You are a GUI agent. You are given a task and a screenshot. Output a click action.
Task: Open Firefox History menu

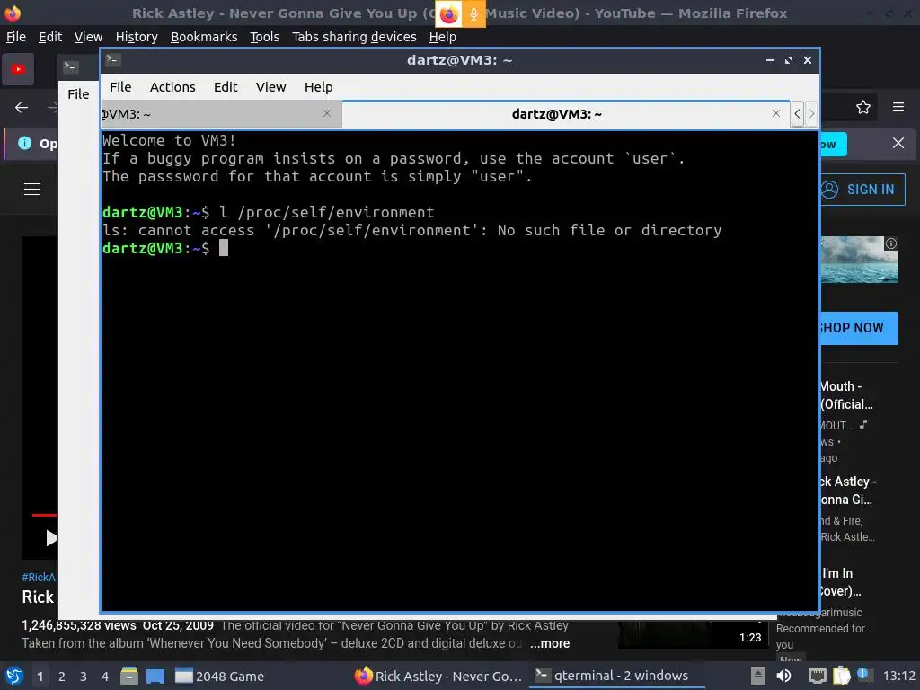coord(137,37)
